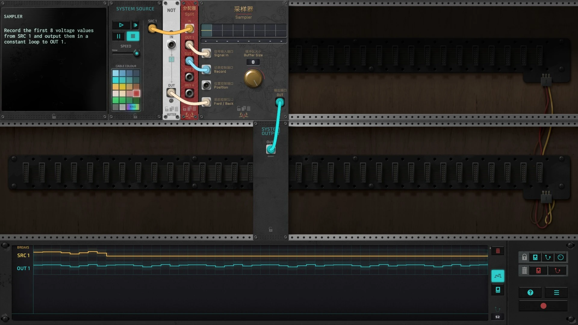Click the duplicate icon on the NOT module

coord(172,109)
